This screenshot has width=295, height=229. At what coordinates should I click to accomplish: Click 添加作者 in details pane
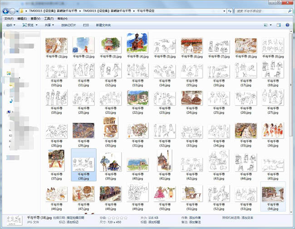[x=195, y=218]
